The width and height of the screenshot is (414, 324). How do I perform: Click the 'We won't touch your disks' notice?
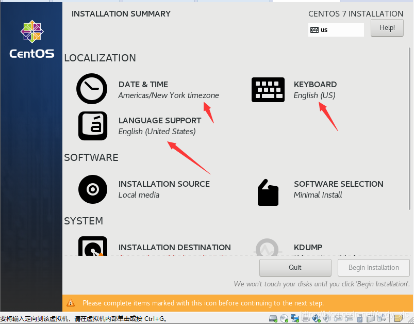[322, 284]
